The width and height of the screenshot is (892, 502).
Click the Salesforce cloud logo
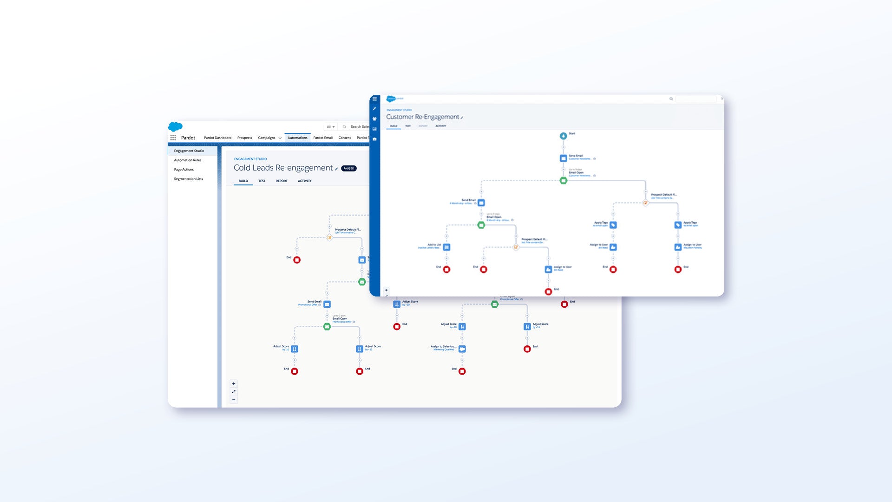point(175,126)
